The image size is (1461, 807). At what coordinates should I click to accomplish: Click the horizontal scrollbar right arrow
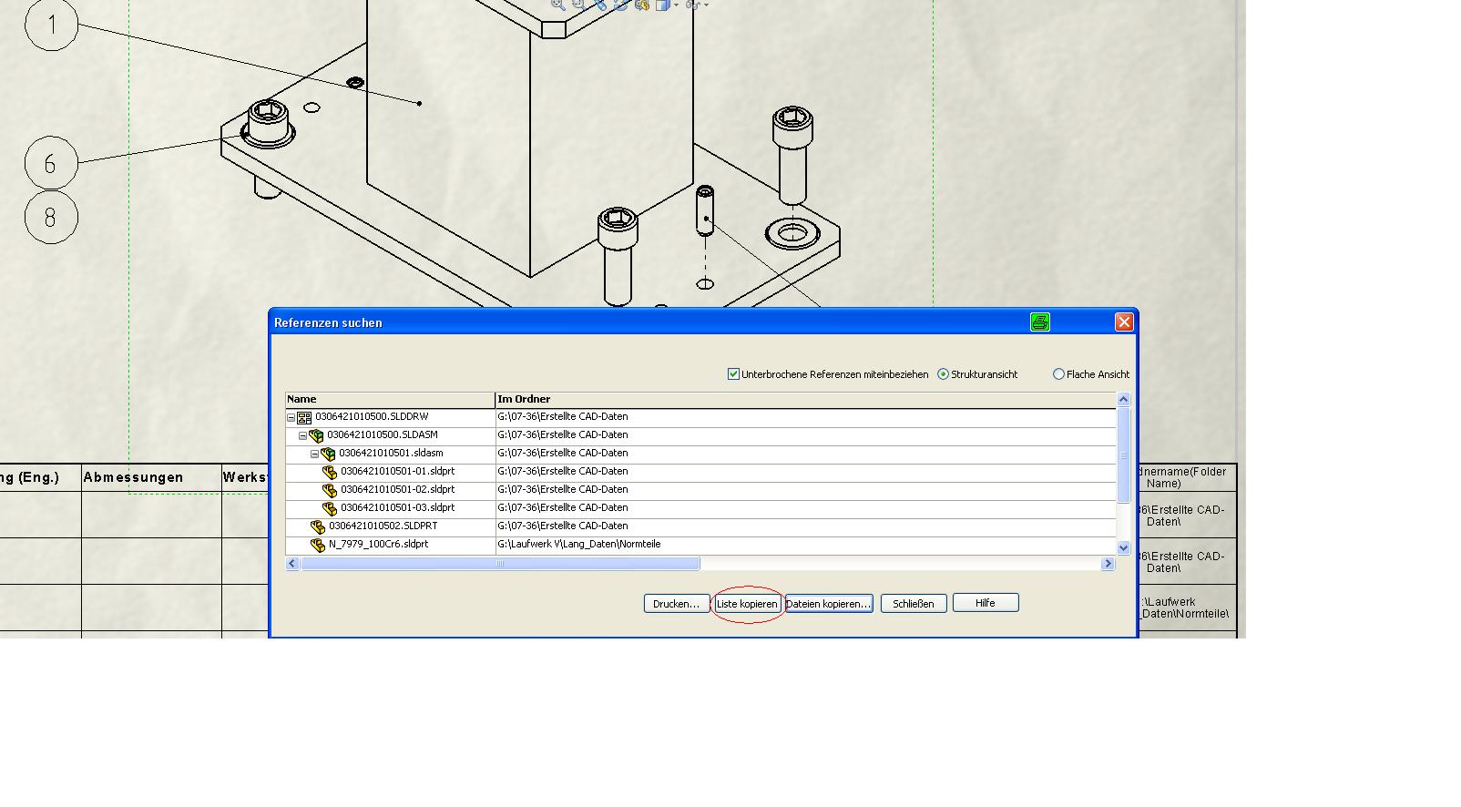[x=1108, y=564]
